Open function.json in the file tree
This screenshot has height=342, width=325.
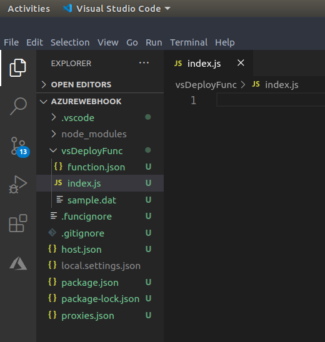(100, 167)
